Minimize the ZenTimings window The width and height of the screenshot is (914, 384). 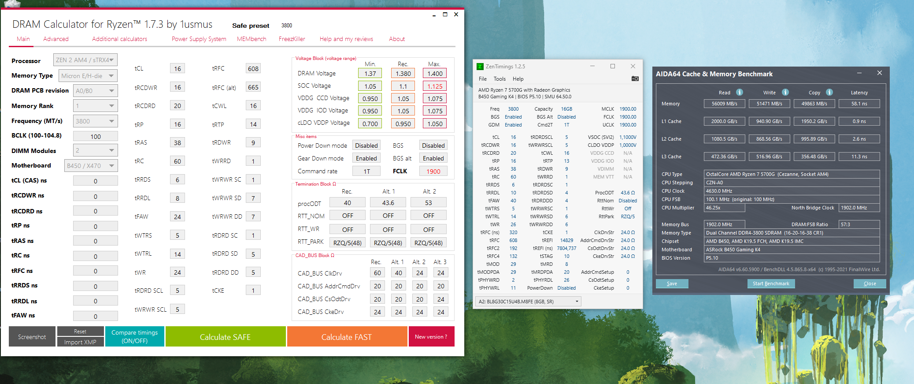[x=592, y=66]
